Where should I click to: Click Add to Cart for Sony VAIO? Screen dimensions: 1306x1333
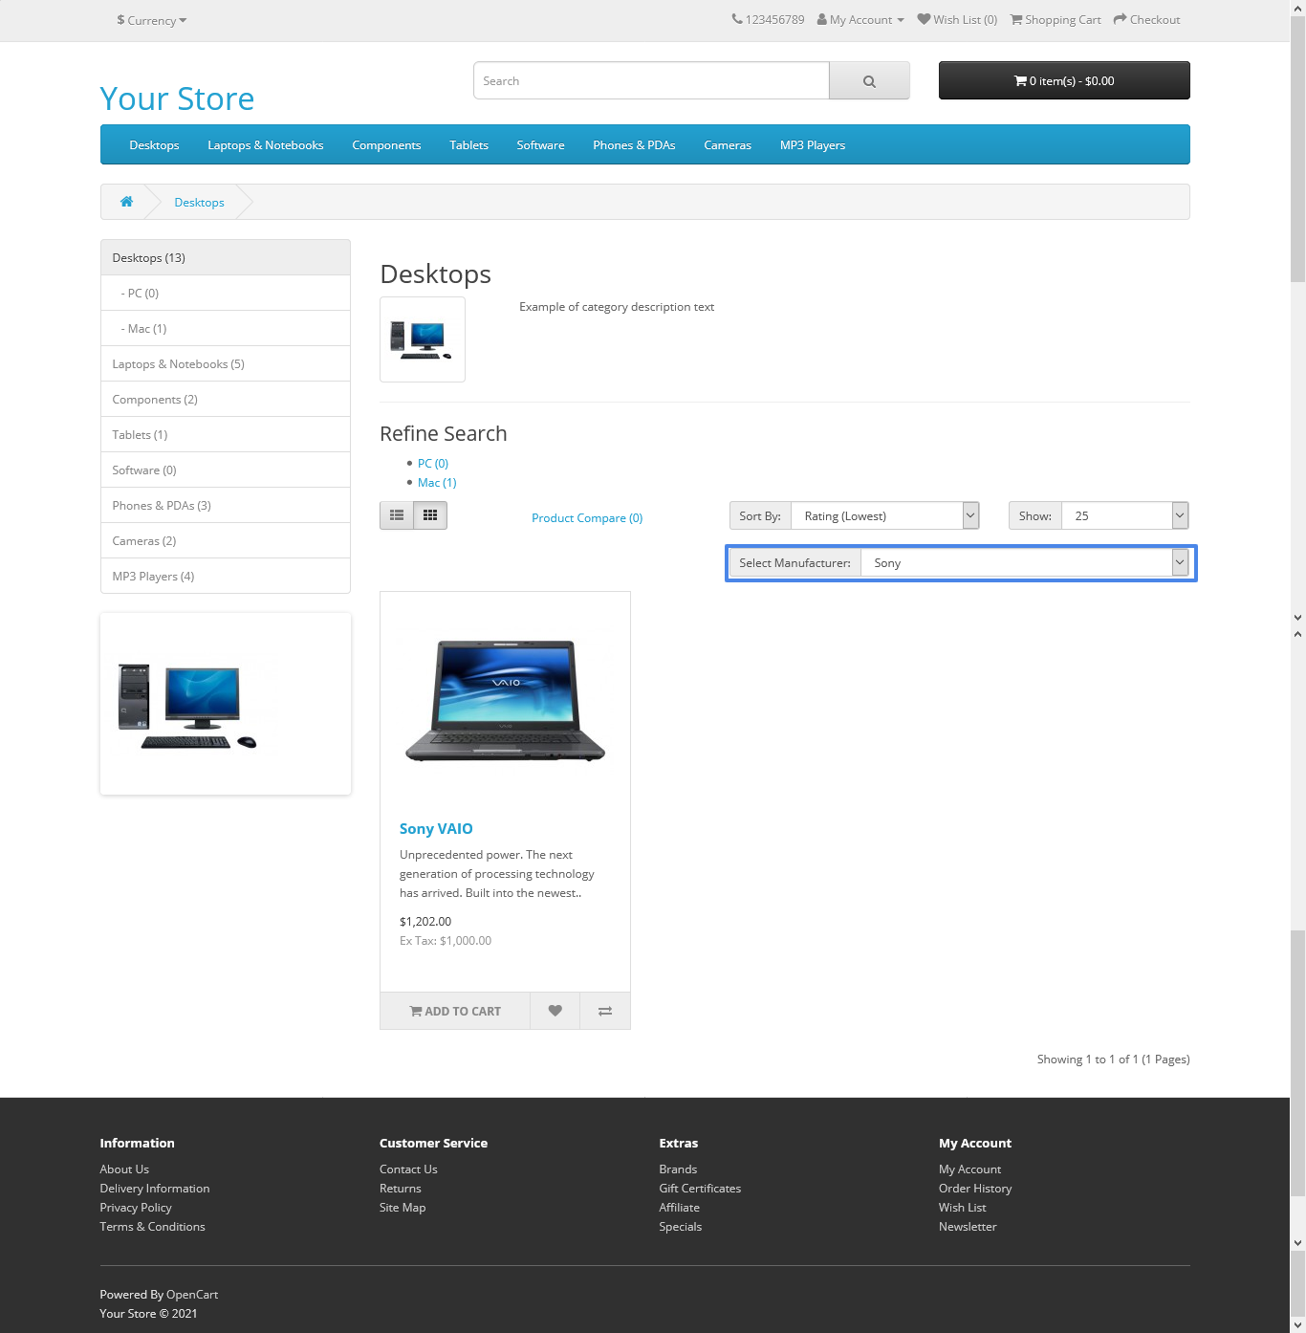tap(455, 1011)
